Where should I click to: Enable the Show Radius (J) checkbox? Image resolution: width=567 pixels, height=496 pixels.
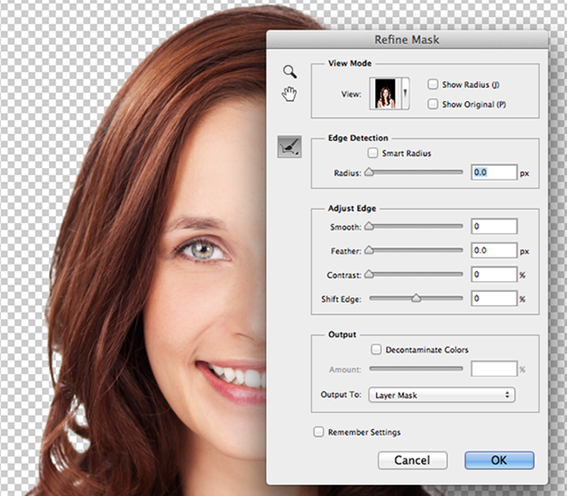pyautogui.click(x=434, y=85)
